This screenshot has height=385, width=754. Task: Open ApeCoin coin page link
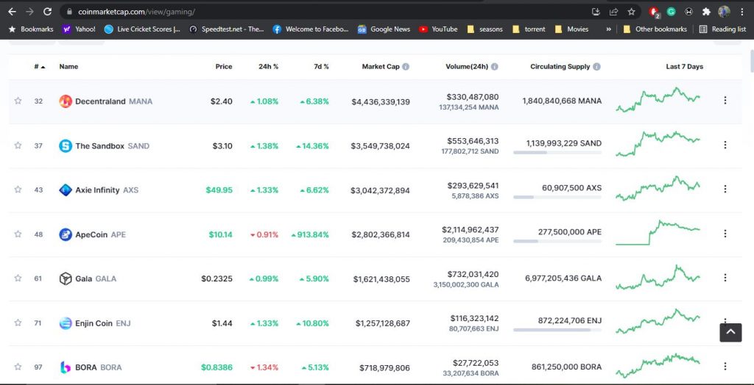[100, 234]
